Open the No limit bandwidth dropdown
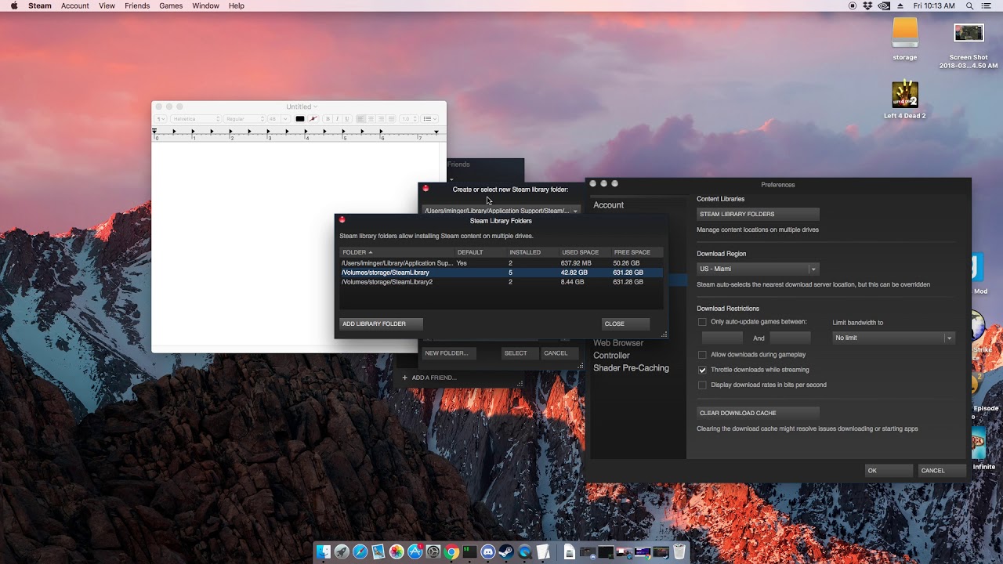 point(893,338)
